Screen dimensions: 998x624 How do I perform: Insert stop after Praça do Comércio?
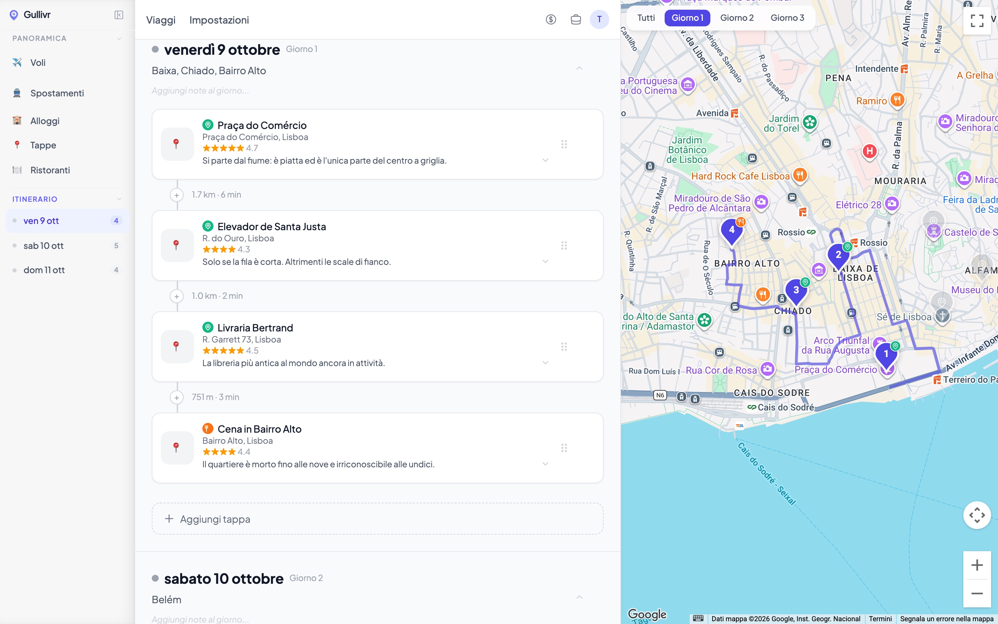(177, 195)
